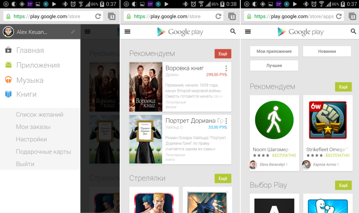
Task: Open the Мои приложения tab
Action: coord(274,51)
